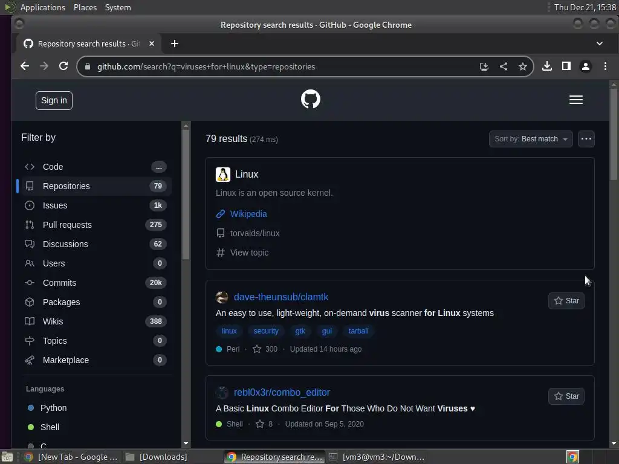Open the Chrome profile avatar icon
Screen dimensions: 619x464
(586, 66)
